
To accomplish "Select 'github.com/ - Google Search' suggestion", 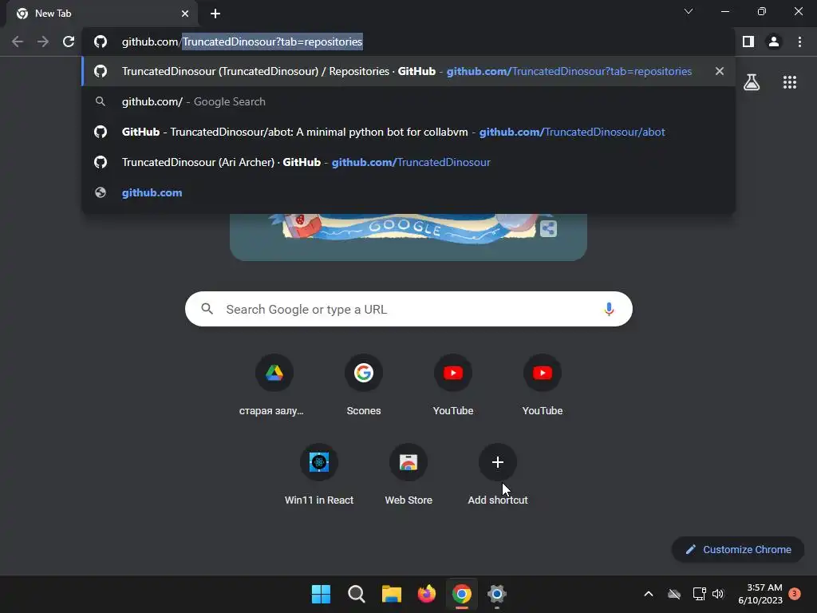I will (408, 101).
